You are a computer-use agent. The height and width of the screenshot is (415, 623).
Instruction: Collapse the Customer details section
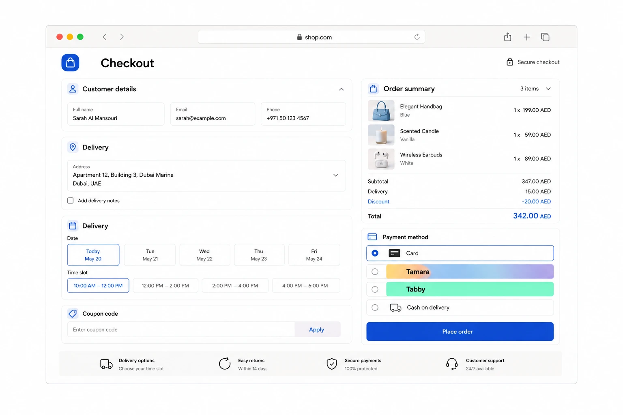point(342,89)
